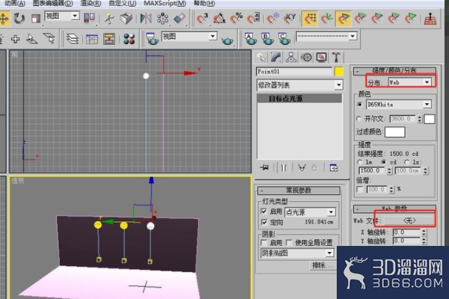This screenshot has width=449, height=299.
Task: Click the XY axis constraint magnet icon
Action: coord(290,19)
